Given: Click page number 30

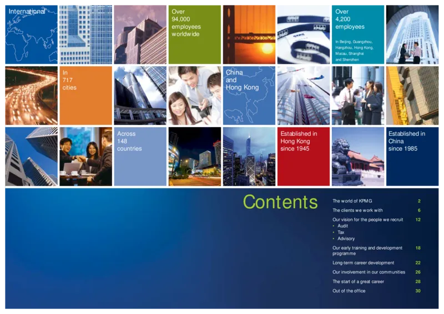Looking at the screenshot, I should point(418,291).
